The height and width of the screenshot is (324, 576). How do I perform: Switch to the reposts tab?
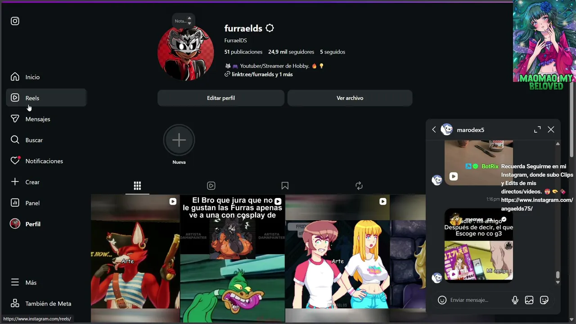[x=359, y=186]
